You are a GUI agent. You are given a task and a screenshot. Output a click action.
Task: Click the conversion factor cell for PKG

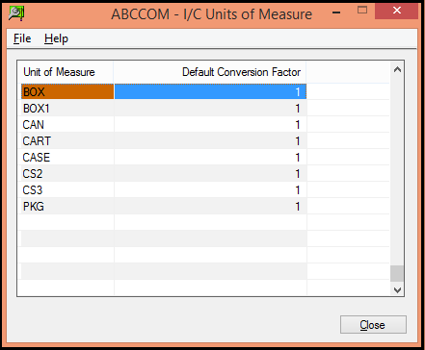(x=210, y=206)
